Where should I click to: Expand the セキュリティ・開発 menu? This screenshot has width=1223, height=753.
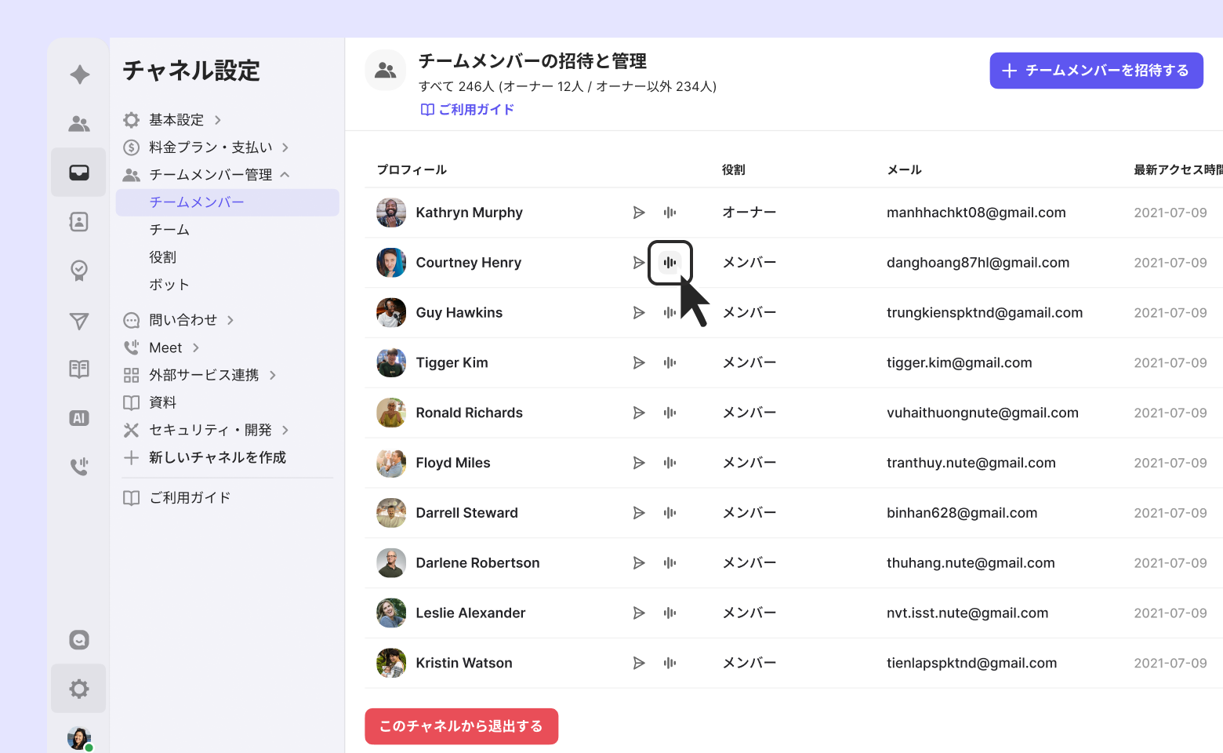pos(211,430)
